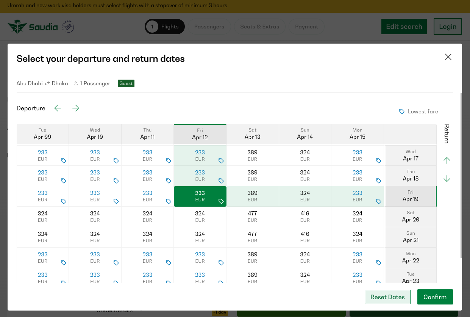The image size is (470, 317).
Task: Select 389 EUR fare Sat Apr 13, Apr 18 return
Action: point(253,176)
